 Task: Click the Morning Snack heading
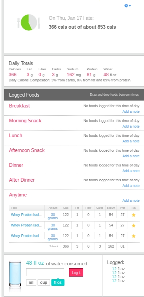pyautogui.click(x=25, y=121)
